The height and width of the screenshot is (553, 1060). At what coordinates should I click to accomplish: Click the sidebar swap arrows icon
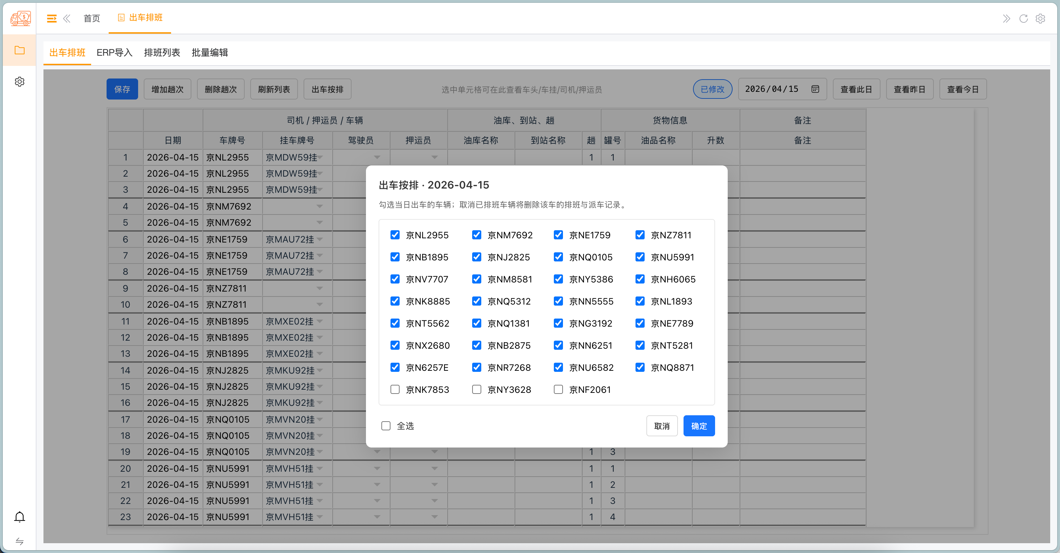[19, 541]
